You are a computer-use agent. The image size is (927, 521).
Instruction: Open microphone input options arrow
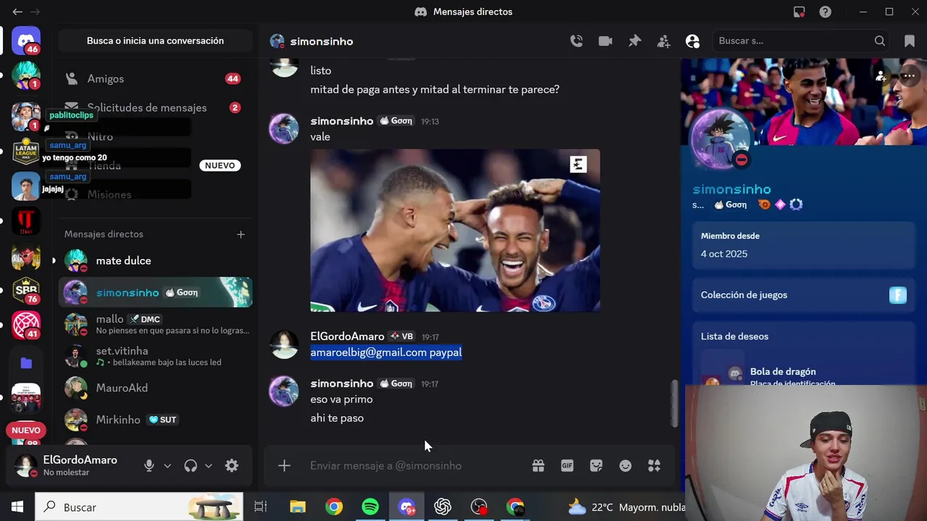pyautogui.click(x=167, y=466)
